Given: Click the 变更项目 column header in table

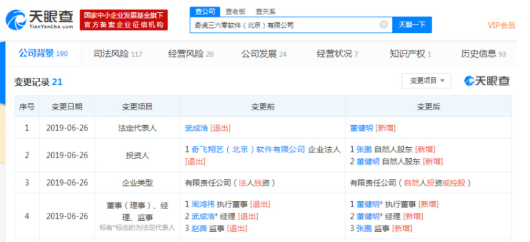Looking at the screenshot, I should point(137,106).
